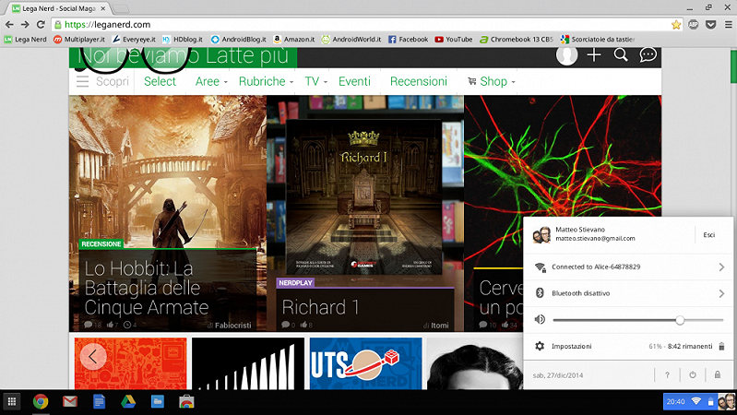This screenshot has width=737, height=415.
Task: Reload the leganerd.com page
Action: click(x=41, y=25)
